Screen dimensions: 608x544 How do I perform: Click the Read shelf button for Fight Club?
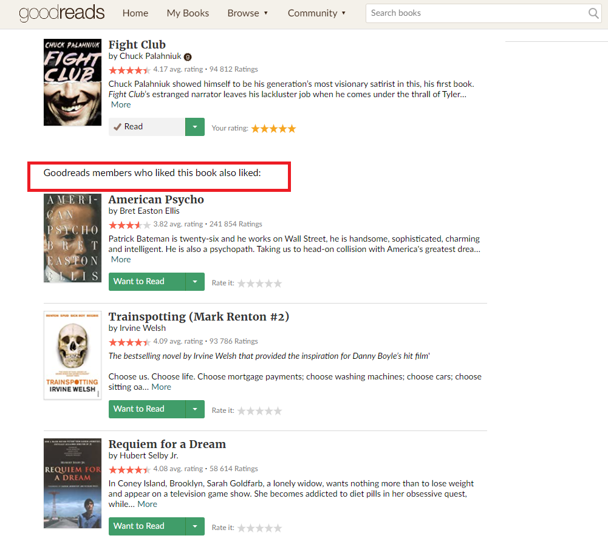tap(147, 127)
